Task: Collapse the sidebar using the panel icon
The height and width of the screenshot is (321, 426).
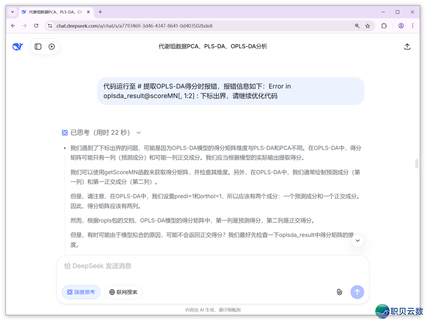Action: click(38, 46)
